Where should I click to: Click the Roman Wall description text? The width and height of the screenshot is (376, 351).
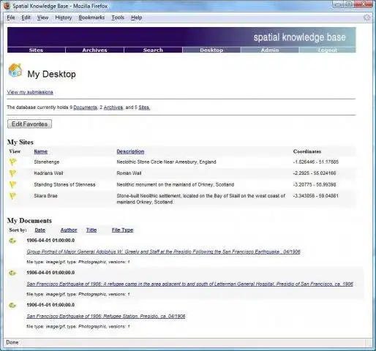(129, 173)
